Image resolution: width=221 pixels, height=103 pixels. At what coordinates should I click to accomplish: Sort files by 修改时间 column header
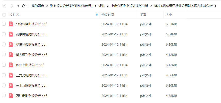108,15
